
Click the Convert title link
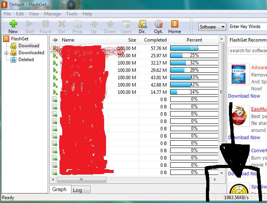point(259,150)
